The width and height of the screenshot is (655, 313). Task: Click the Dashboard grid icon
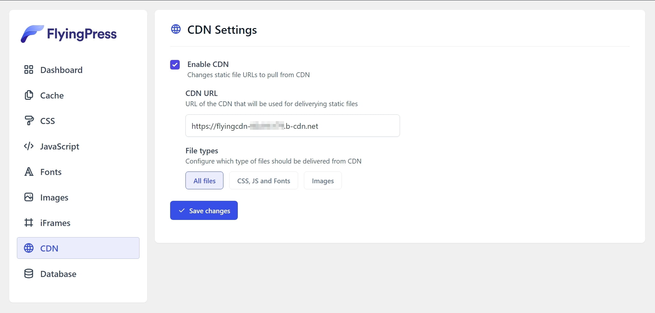pos(29,69)
